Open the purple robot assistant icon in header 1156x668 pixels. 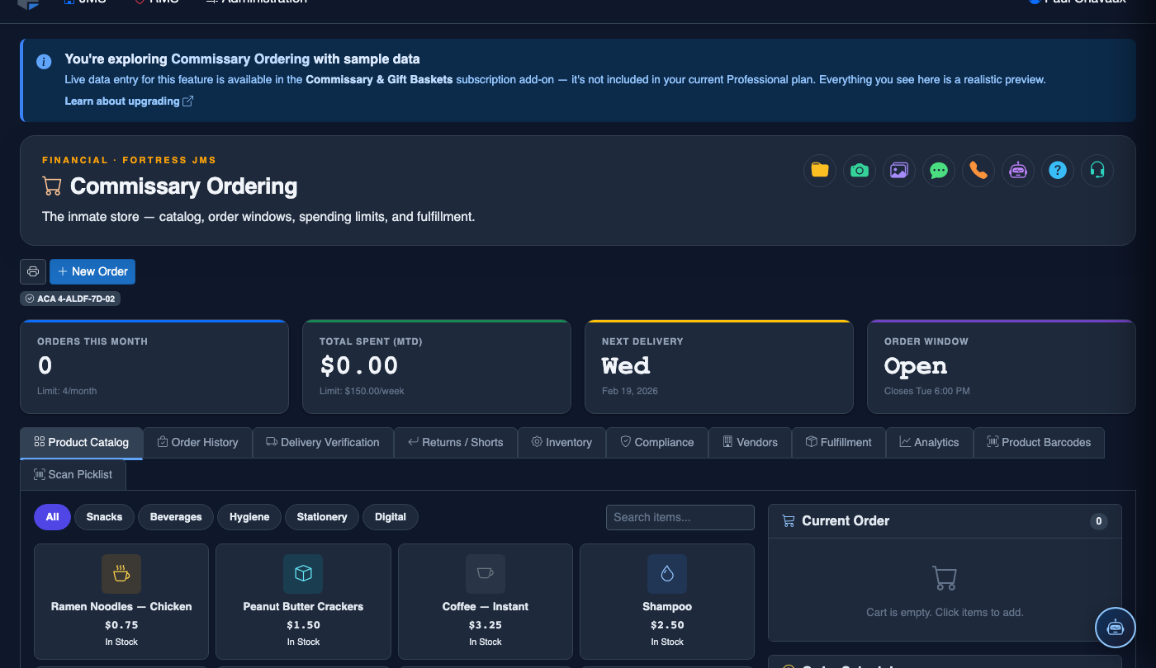[1018, 171]
